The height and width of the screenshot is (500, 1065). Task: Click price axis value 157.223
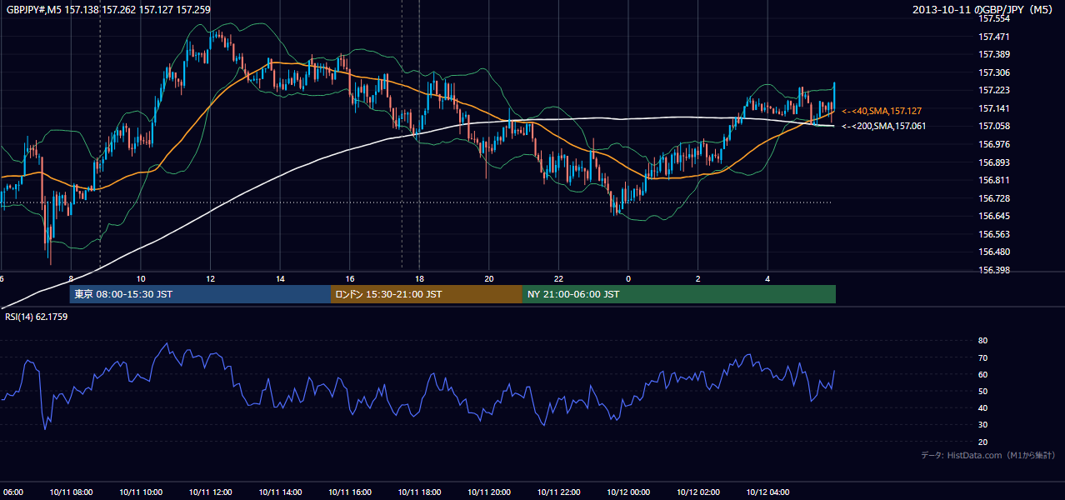click(994, 90)
